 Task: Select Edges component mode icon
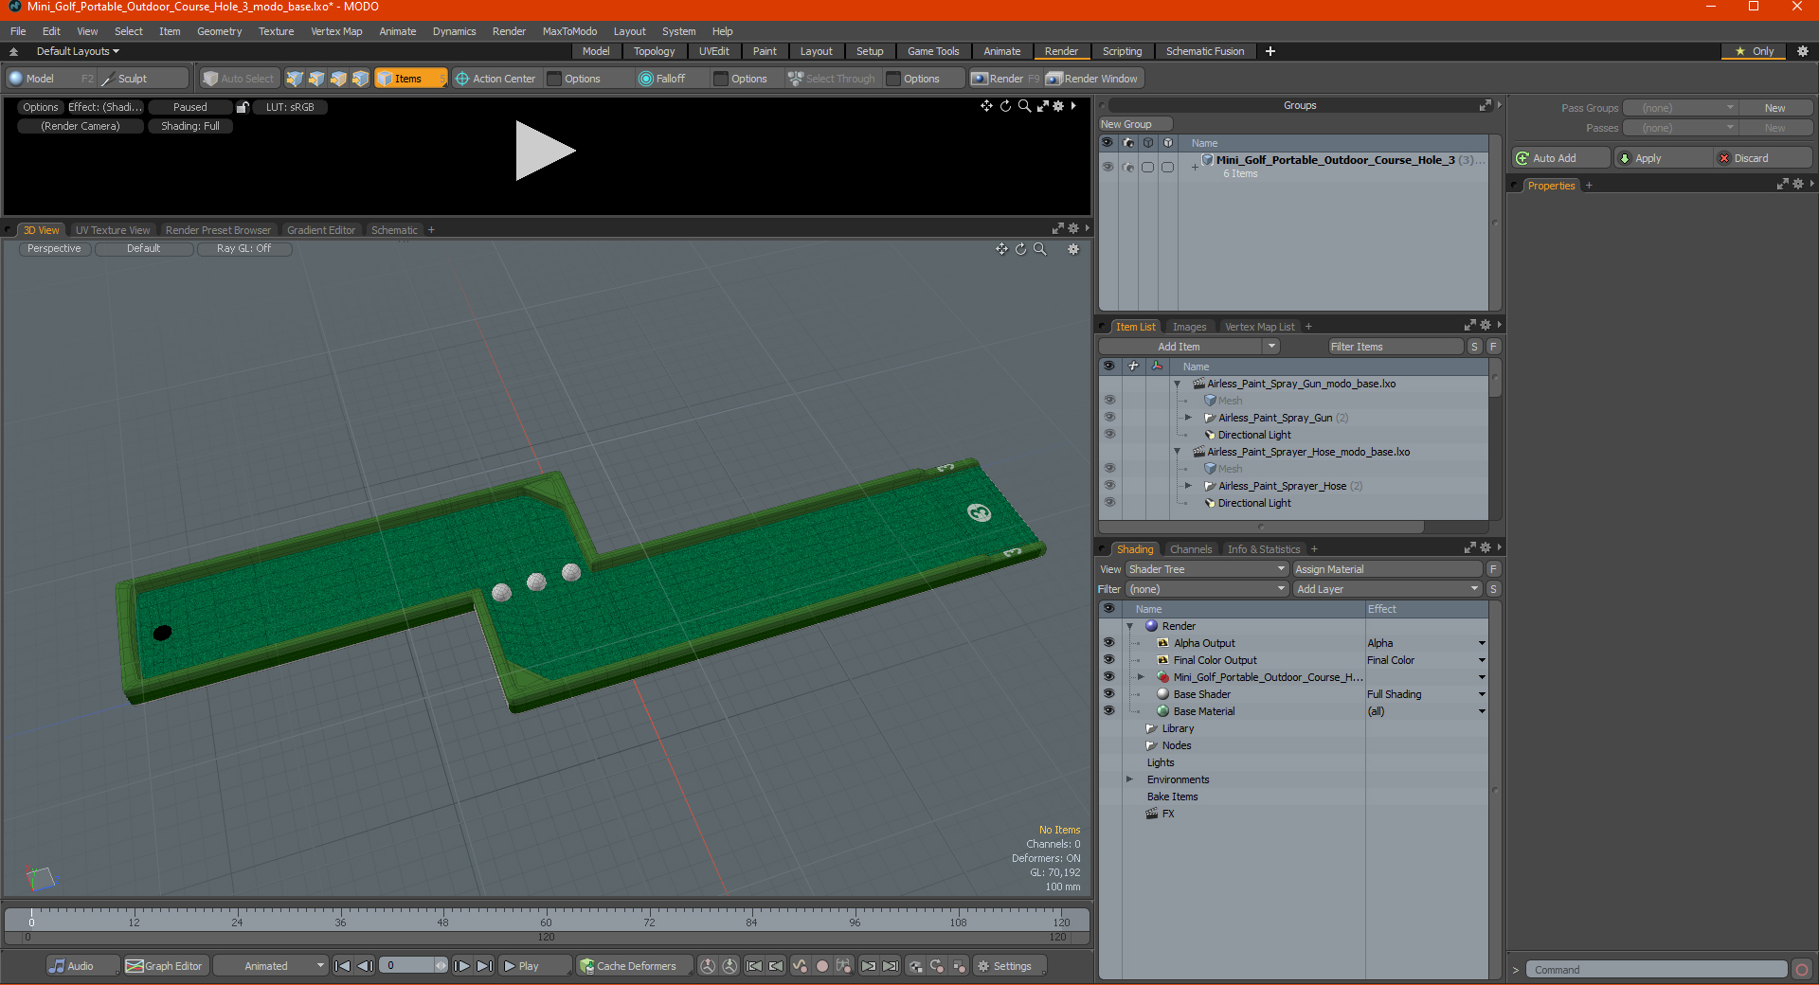(x=316, y=79)
